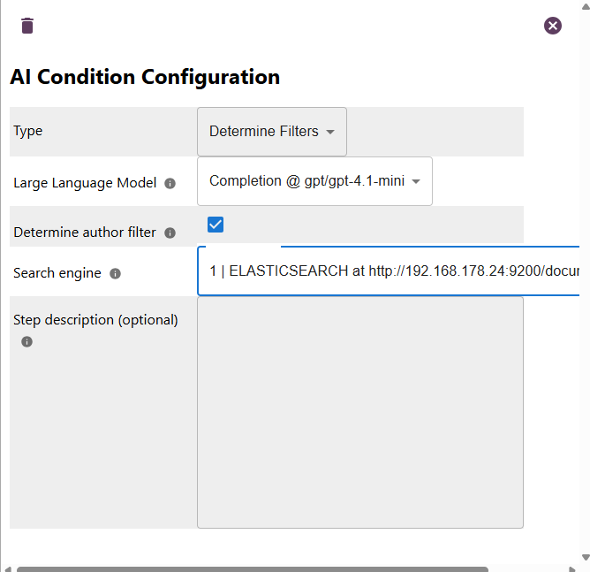
Task: Click the trash delete icon
Action: click(x=27, y=26)
